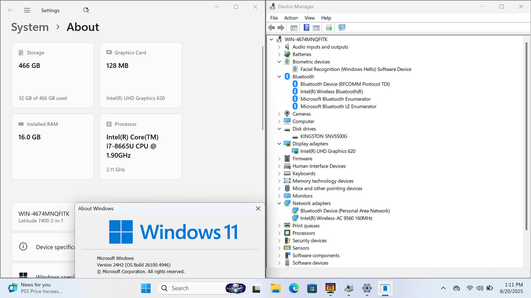Open the View menu in Device Manager
This screenshot has width=531, height=298.
pos(310,18)
